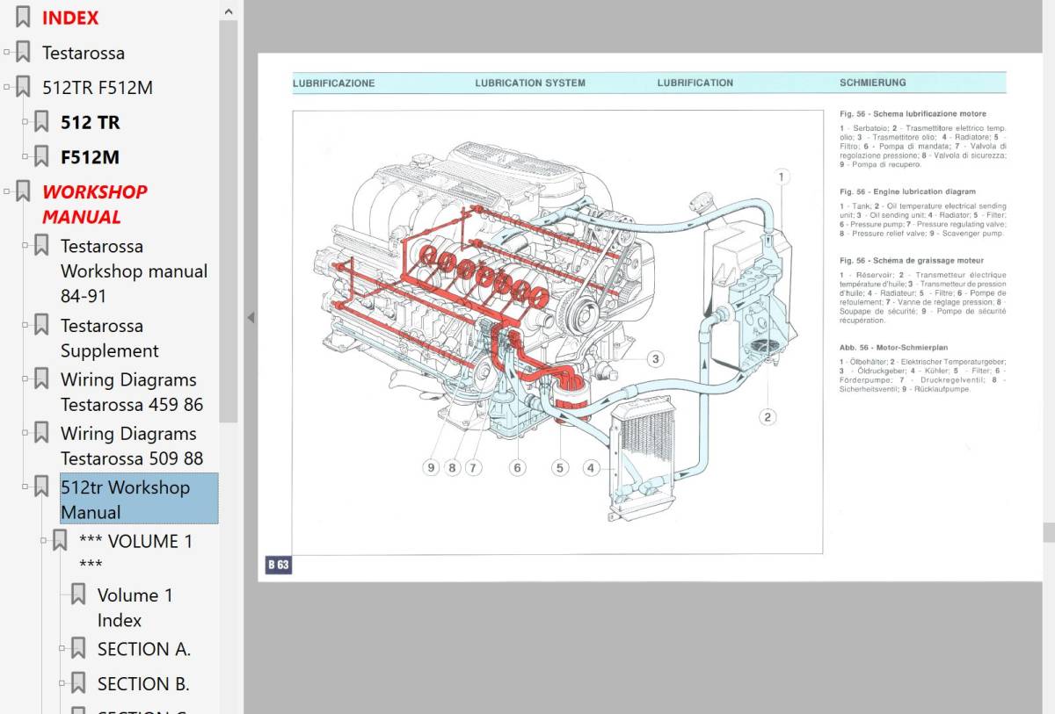
Task: Click the bookmark icon beside 512 TR
Action: point(41,122)
